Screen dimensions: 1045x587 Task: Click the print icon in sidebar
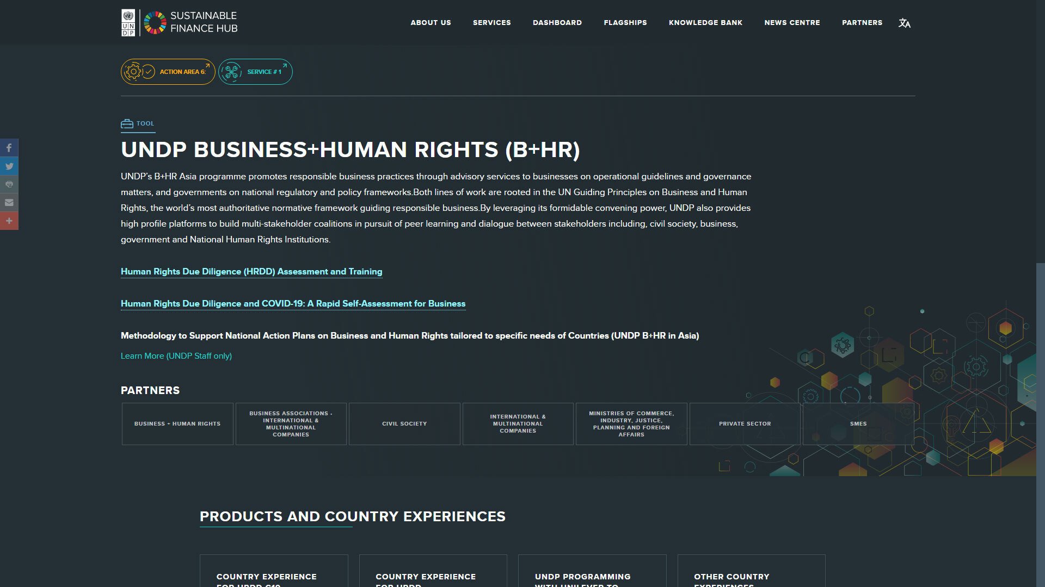[9, 184]
